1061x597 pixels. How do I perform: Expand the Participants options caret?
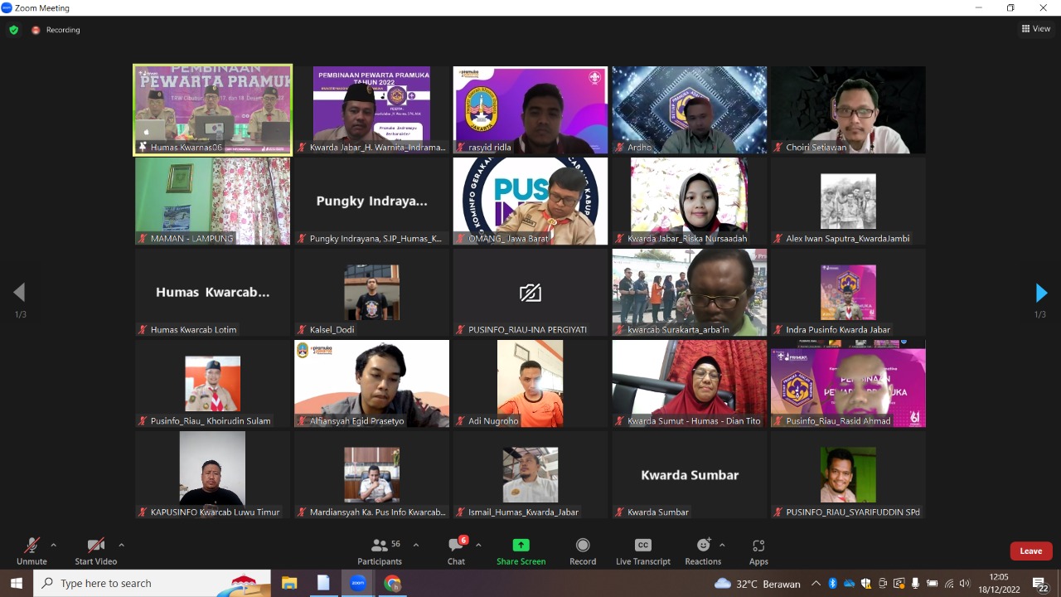coord(416,545)
